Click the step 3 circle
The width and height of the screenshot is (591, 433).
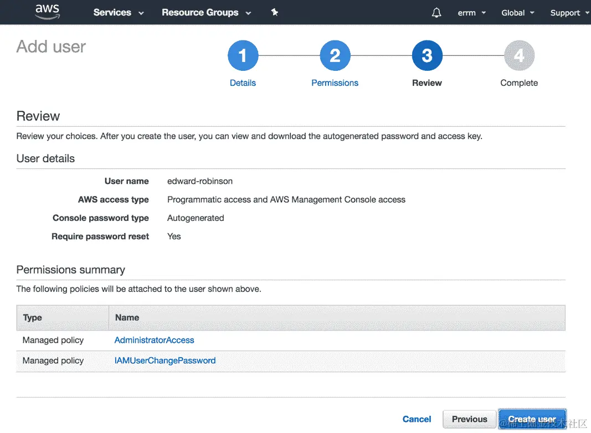[427, 55]
